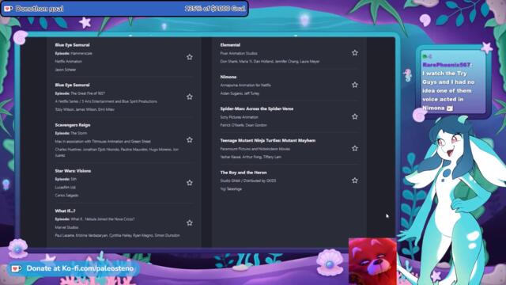The image size is (506, 285).
Task: Star the Elemental nominee
Action: 355,53
